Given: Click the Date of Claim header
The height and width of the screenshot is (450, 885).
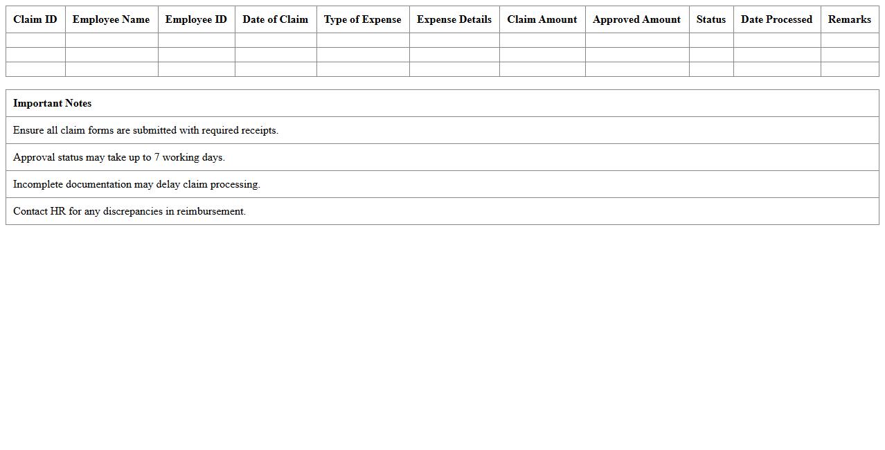Looking at the screenshot, I should point(275,19).
